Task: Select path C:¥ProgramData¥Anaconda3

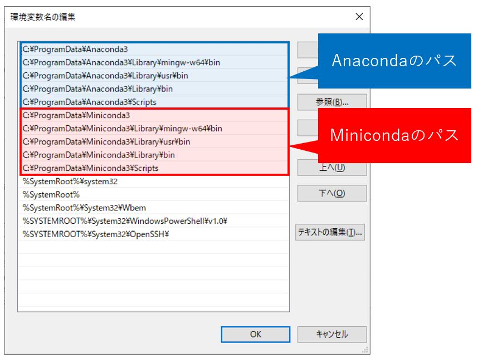Action: (x=154, y=49)
